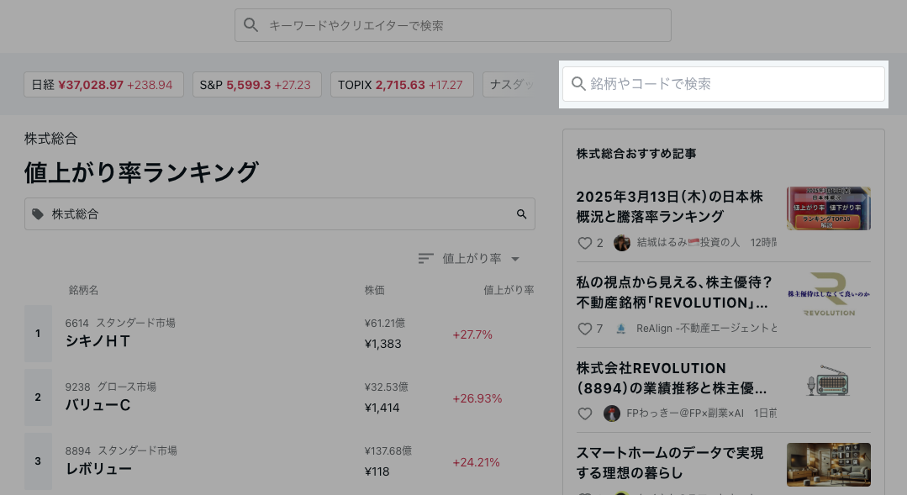
Task: Click the 株価 column header
Action: (x=374, y=290)
